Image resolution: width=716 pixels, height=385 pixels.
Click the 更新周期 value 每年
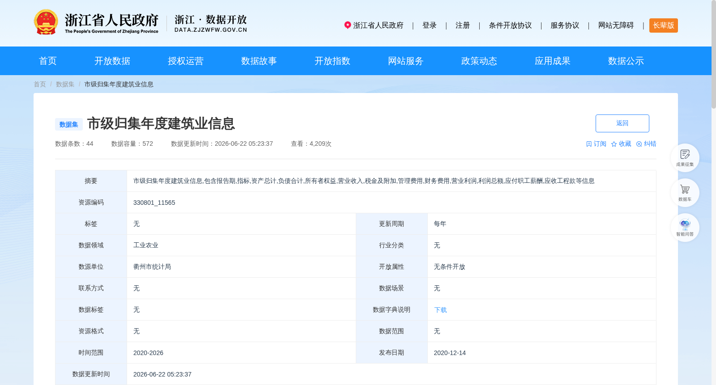pos(440,224)
